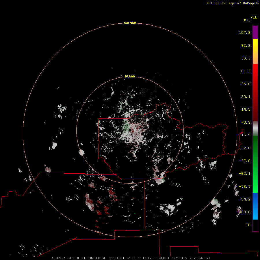This screenshot has width=260, height=260.
Task: Click the 61.2 value on velocity scale
Action: click(246, 71)
